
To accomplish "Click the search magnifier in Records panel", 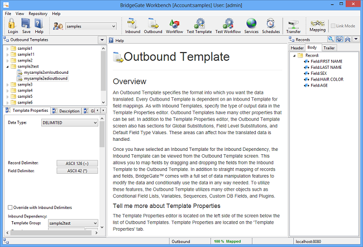I will (x=331, y=39).
